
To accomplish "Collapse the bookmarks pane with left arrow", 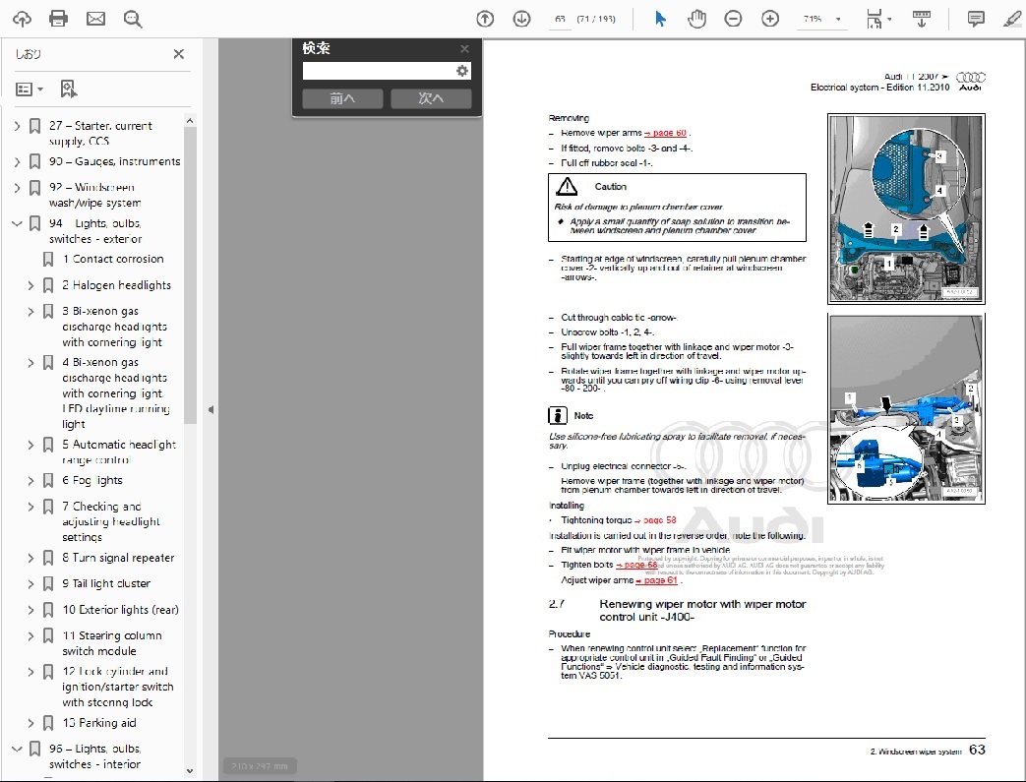I will coord(210,409).
